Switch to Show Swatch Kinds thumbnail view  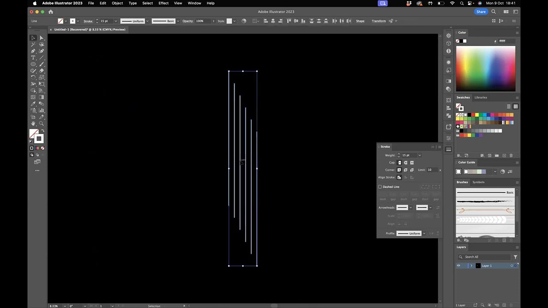point(515,107)
